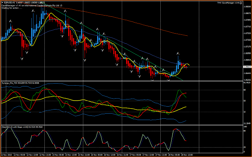Click the 12 Nov 05:00 time axis label
Image resolution: width=252 pixels, height=157 pixels.
click(x=19, y=155)
